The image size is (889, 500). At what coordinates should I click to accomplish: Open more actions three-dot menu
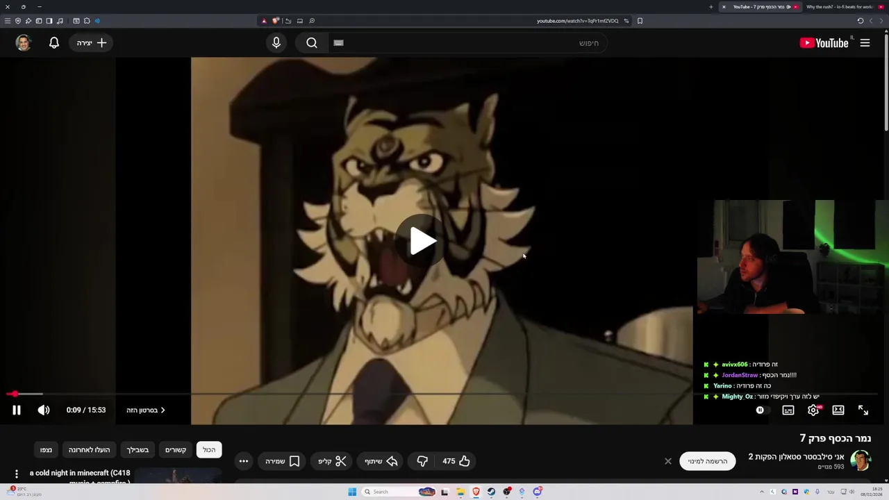pos(244,461)
